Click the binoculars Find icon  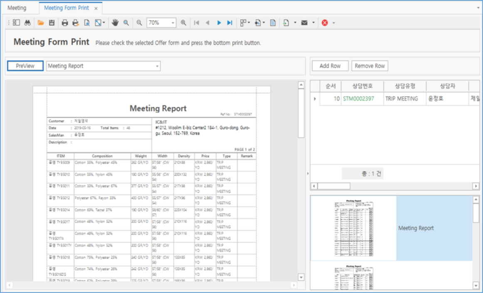pos(27,23)
